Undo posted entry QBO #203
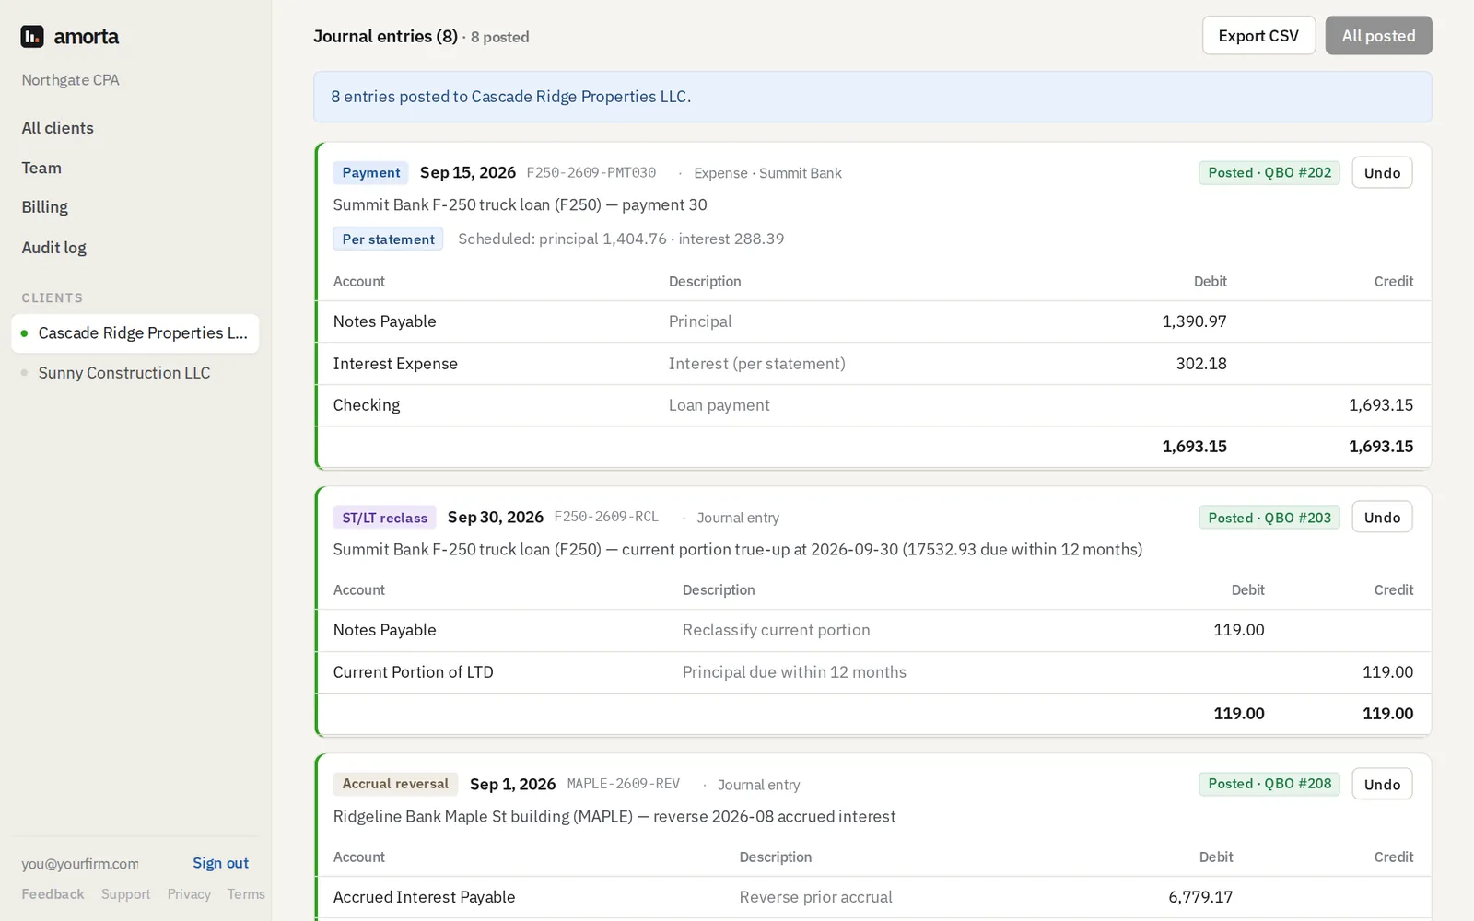Image resolution: width=1474 pixels, height=921 pixels. tap(1382, 518)
